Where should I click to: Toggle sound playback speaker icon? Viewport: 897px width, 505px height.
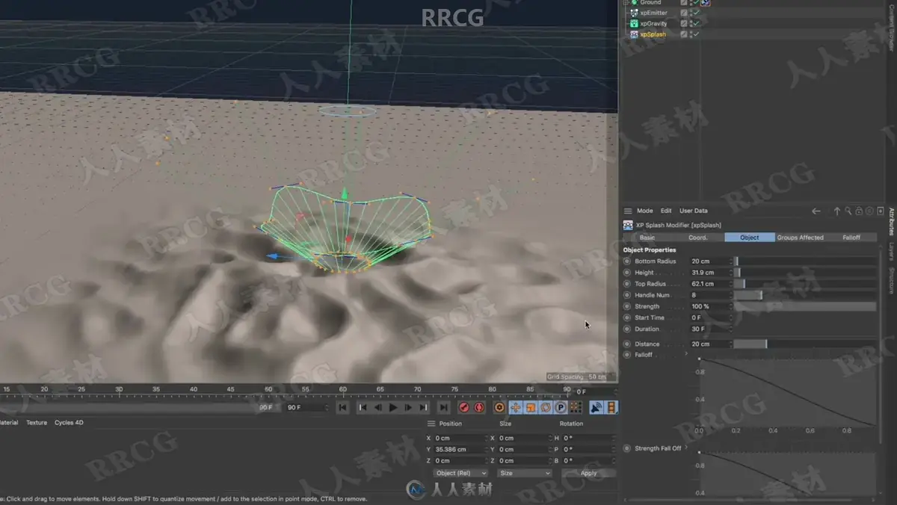tap(597, 407)
